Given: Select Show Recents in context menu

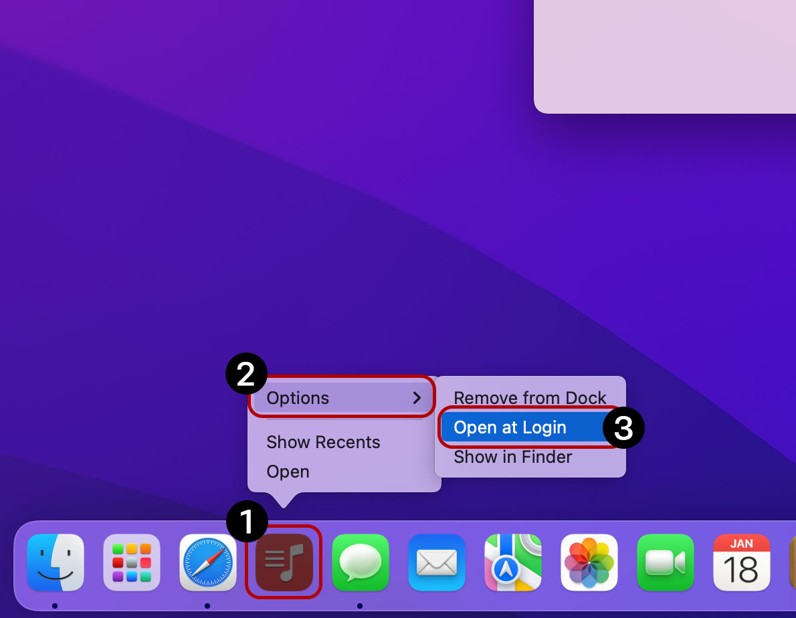Looking at the screenshot, I should pyautogui.click(x=323, y=442).
